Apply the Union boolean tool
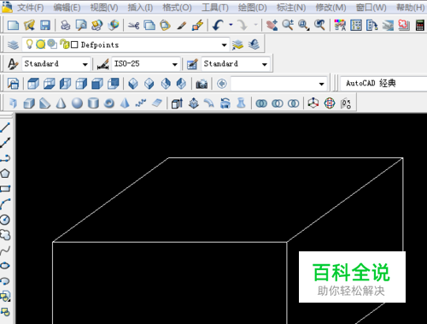 pos(261,103)
